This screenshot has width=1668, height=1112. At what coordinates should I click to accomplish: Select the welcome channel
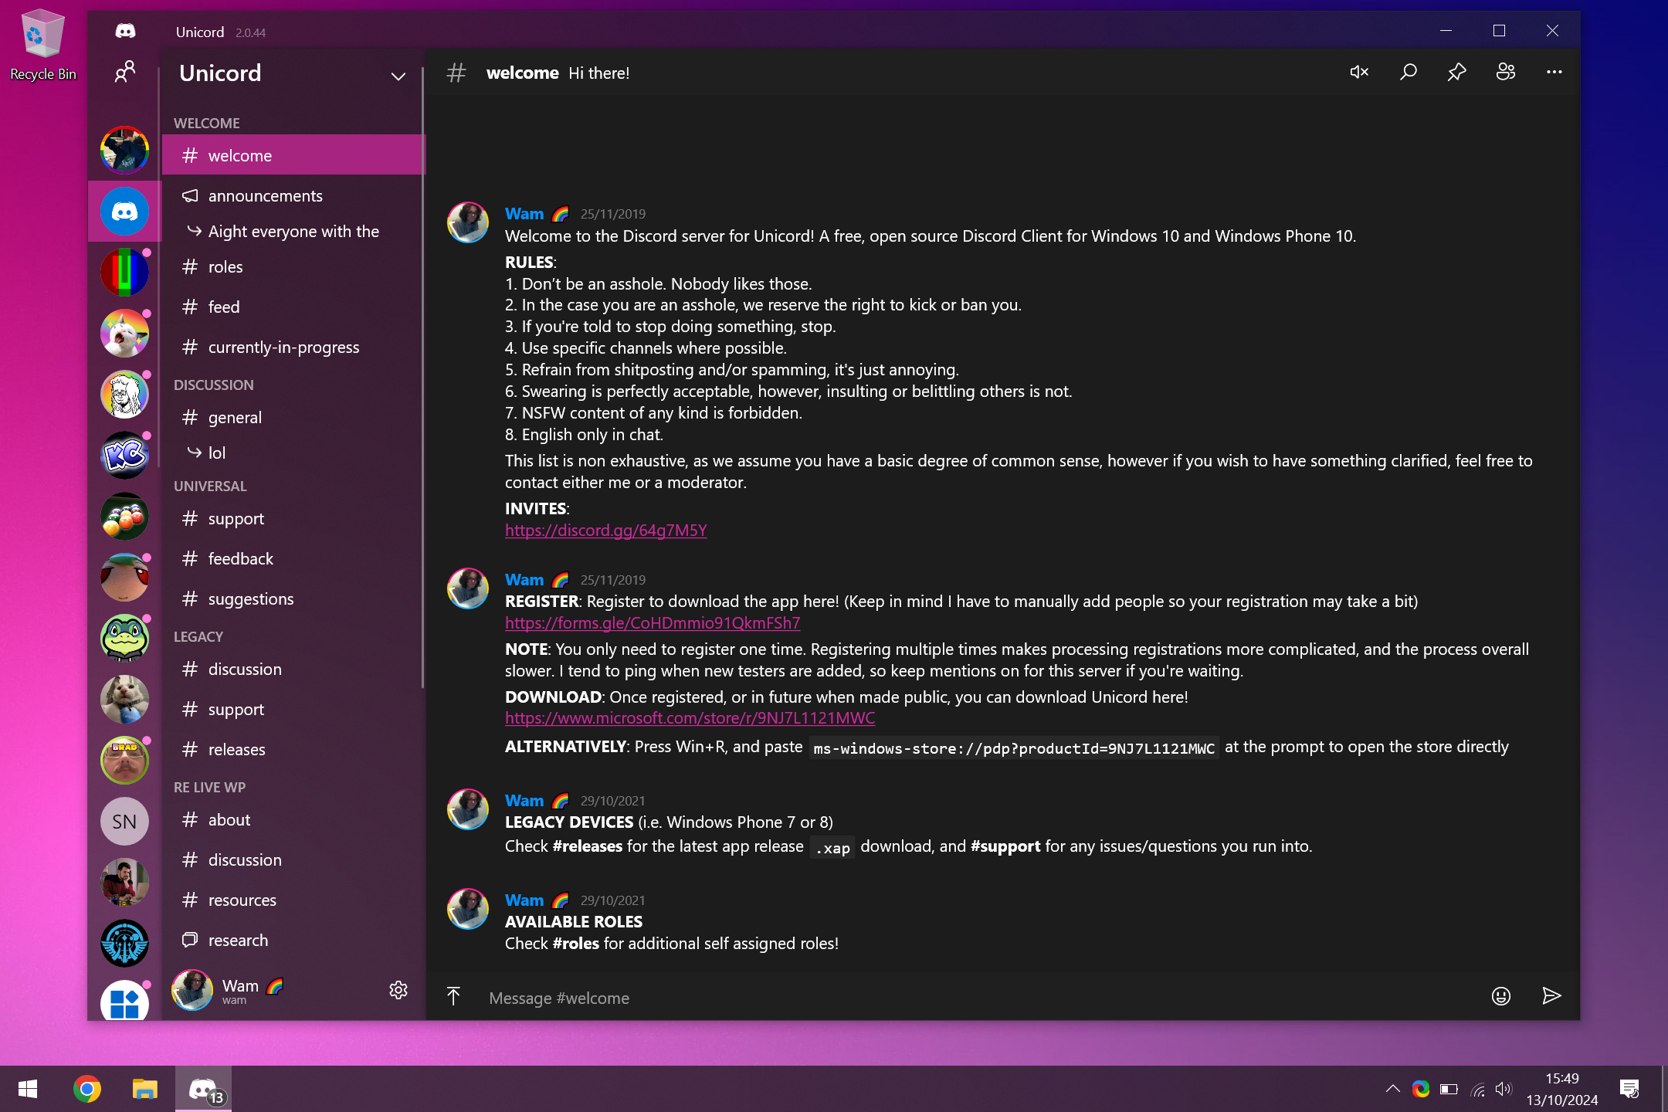pyautogui.click(x=293, y=155)
